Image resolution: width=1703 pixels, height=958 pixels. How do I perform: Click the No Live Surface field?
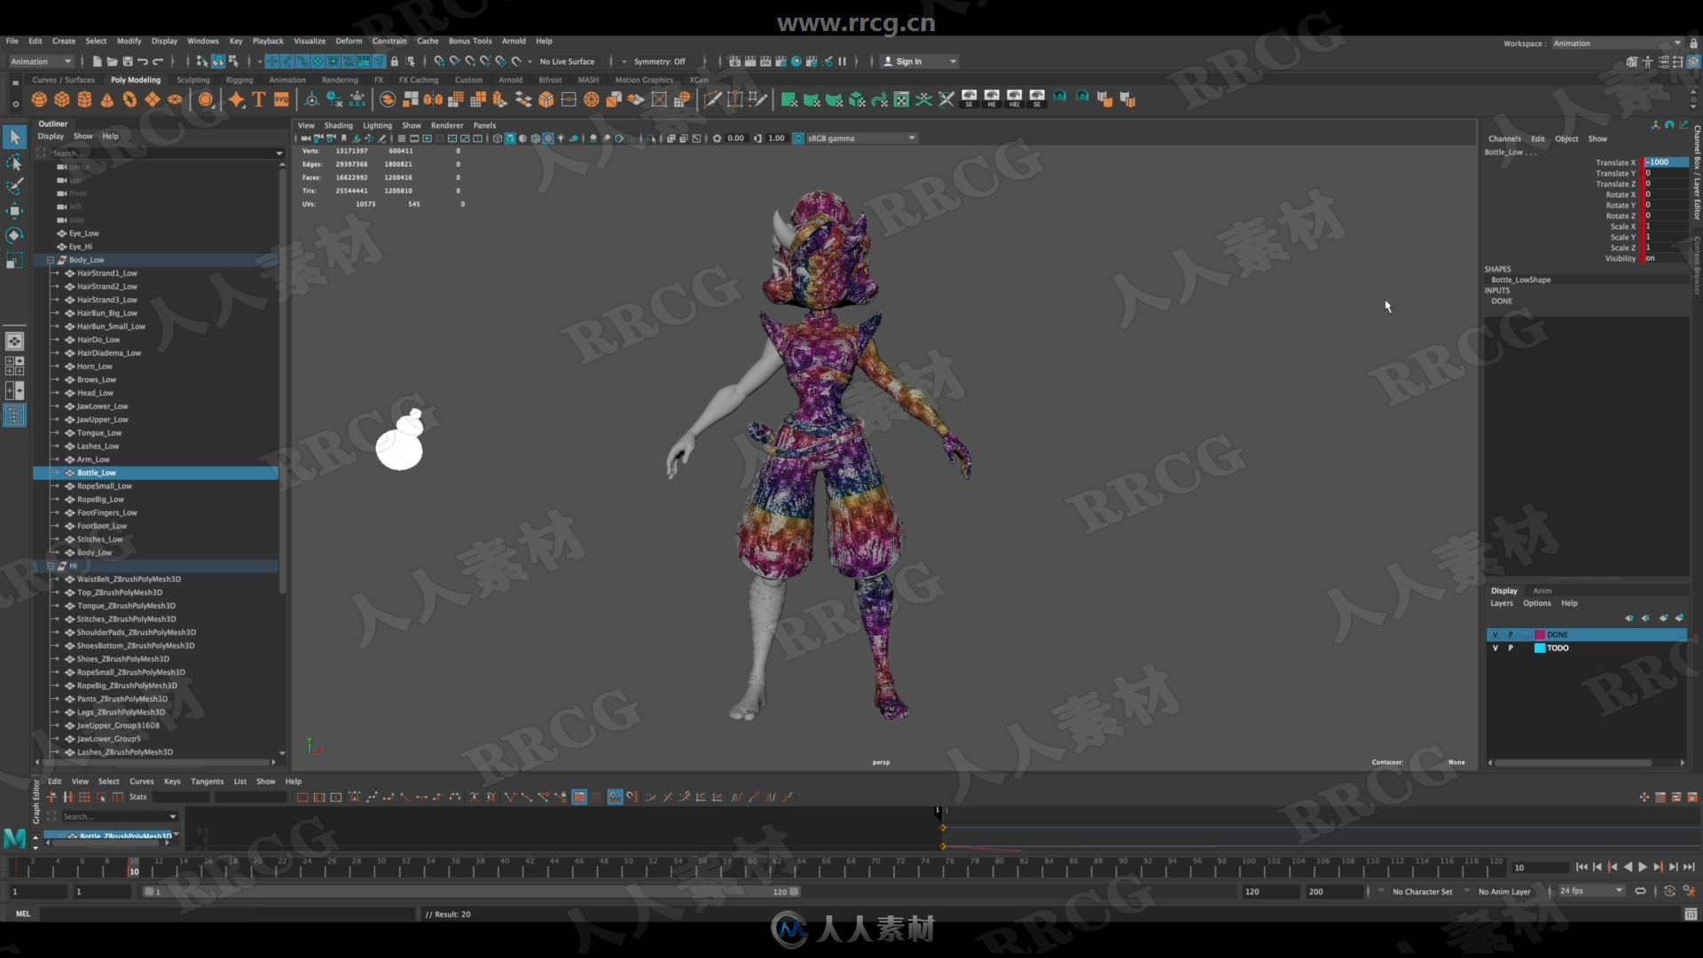[x=568, y=61]
